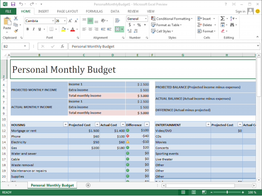The width and height of the screenshot is (262, 196).
Task: Toggle Bold formatting
Action: coord(28,29)
